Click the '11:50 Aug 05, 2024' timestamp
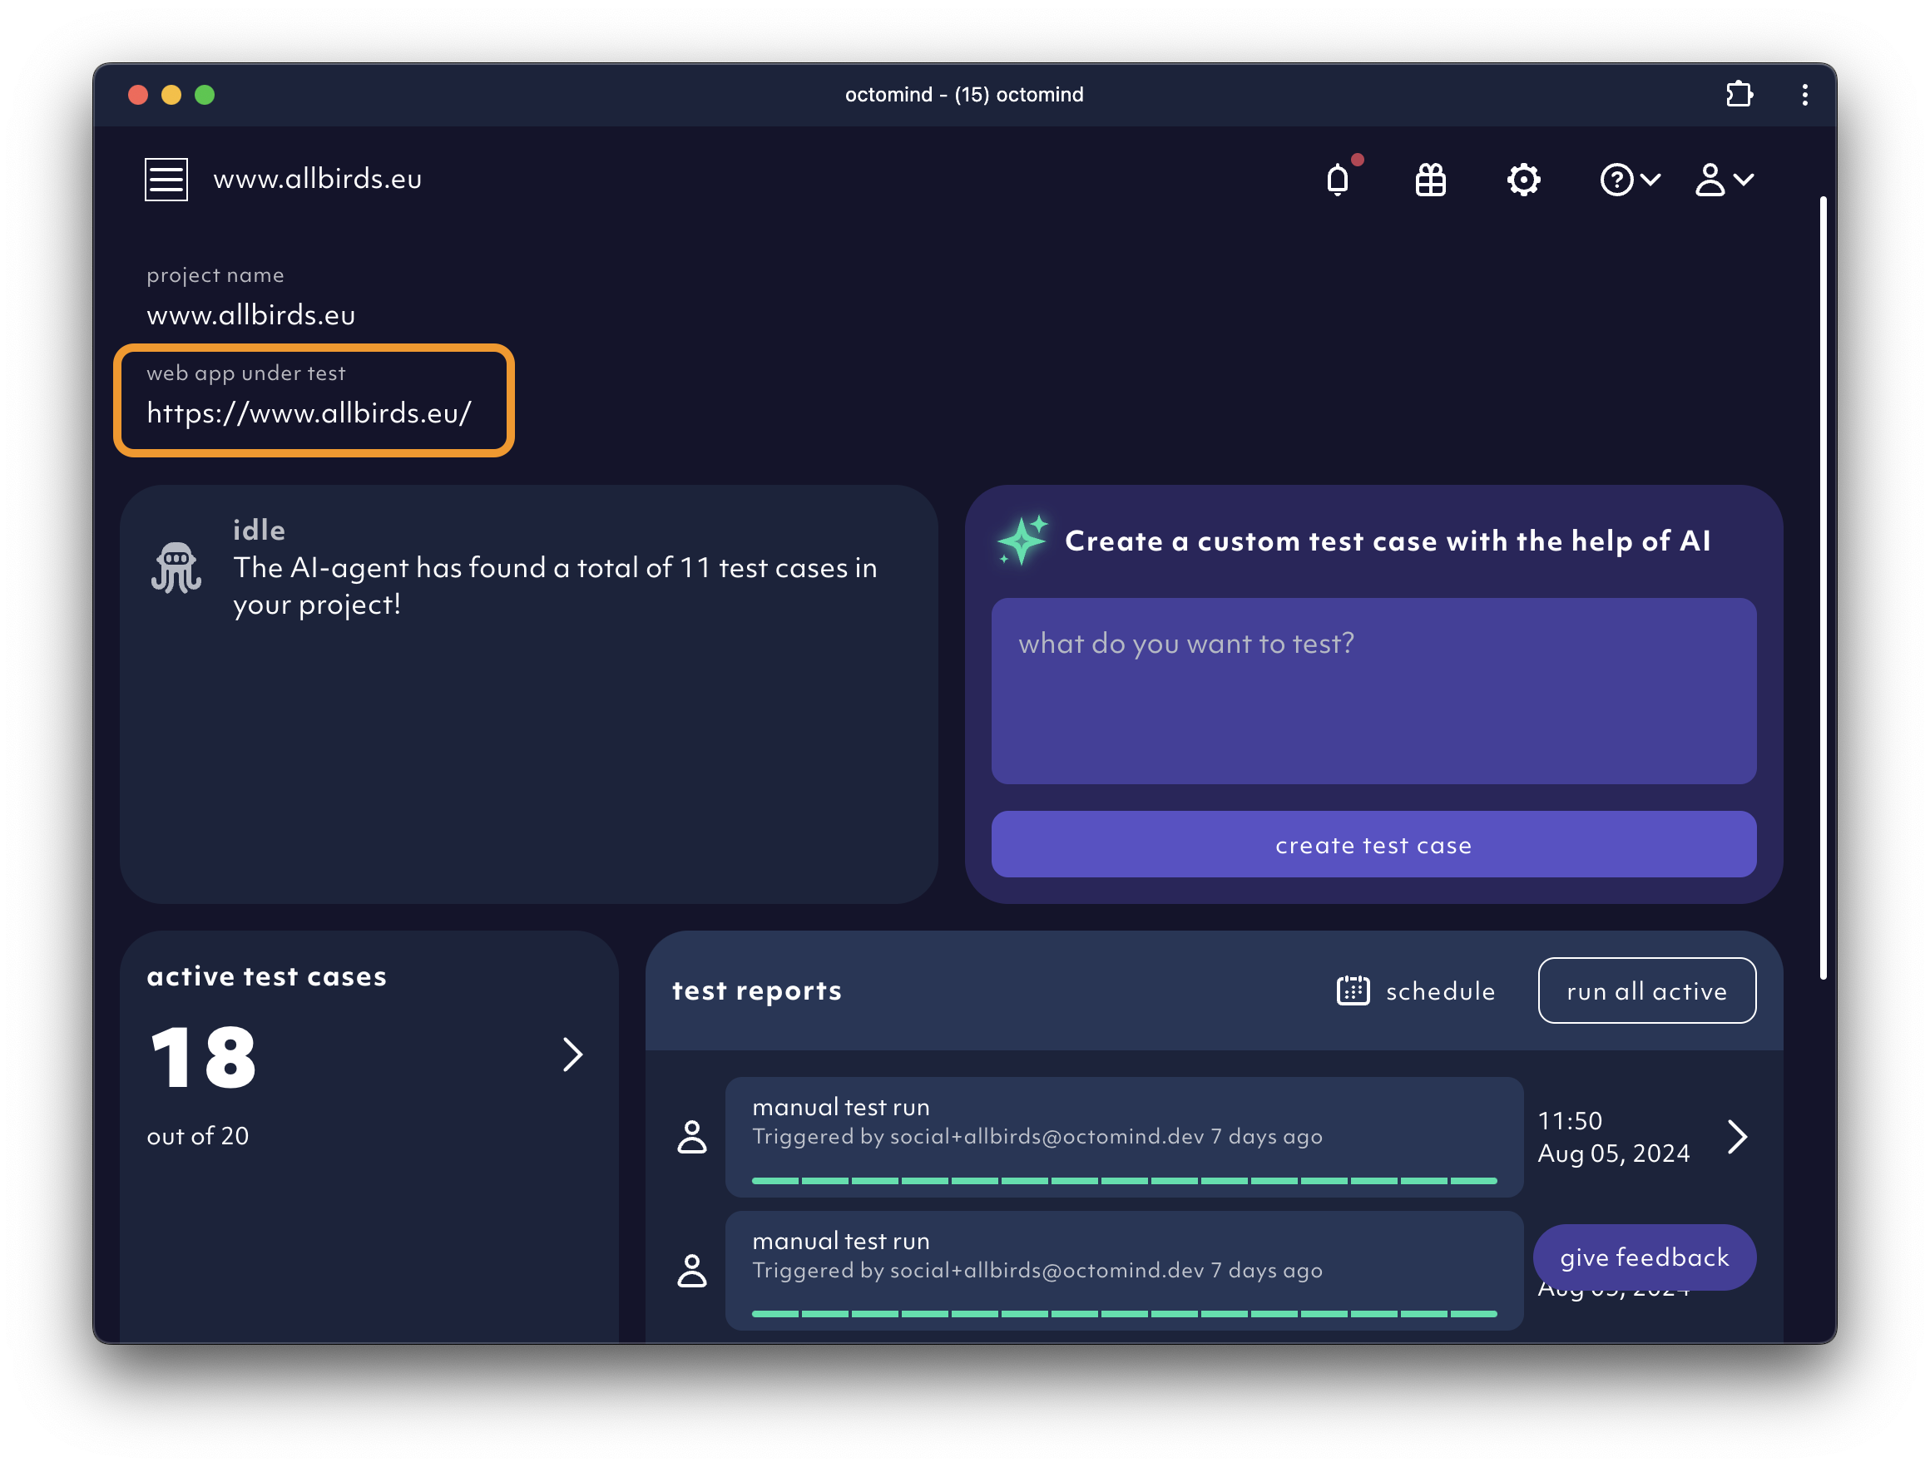The height and width of the screenshot is (1467, 1930). (1613, 1137)
